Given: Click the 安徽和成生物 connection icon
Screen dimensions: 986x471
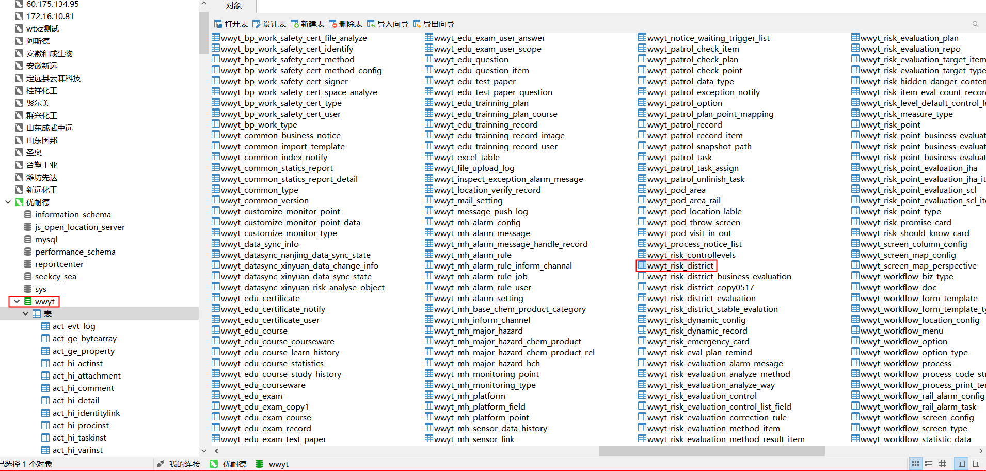Looking at the screenshot, I should 19,53.
